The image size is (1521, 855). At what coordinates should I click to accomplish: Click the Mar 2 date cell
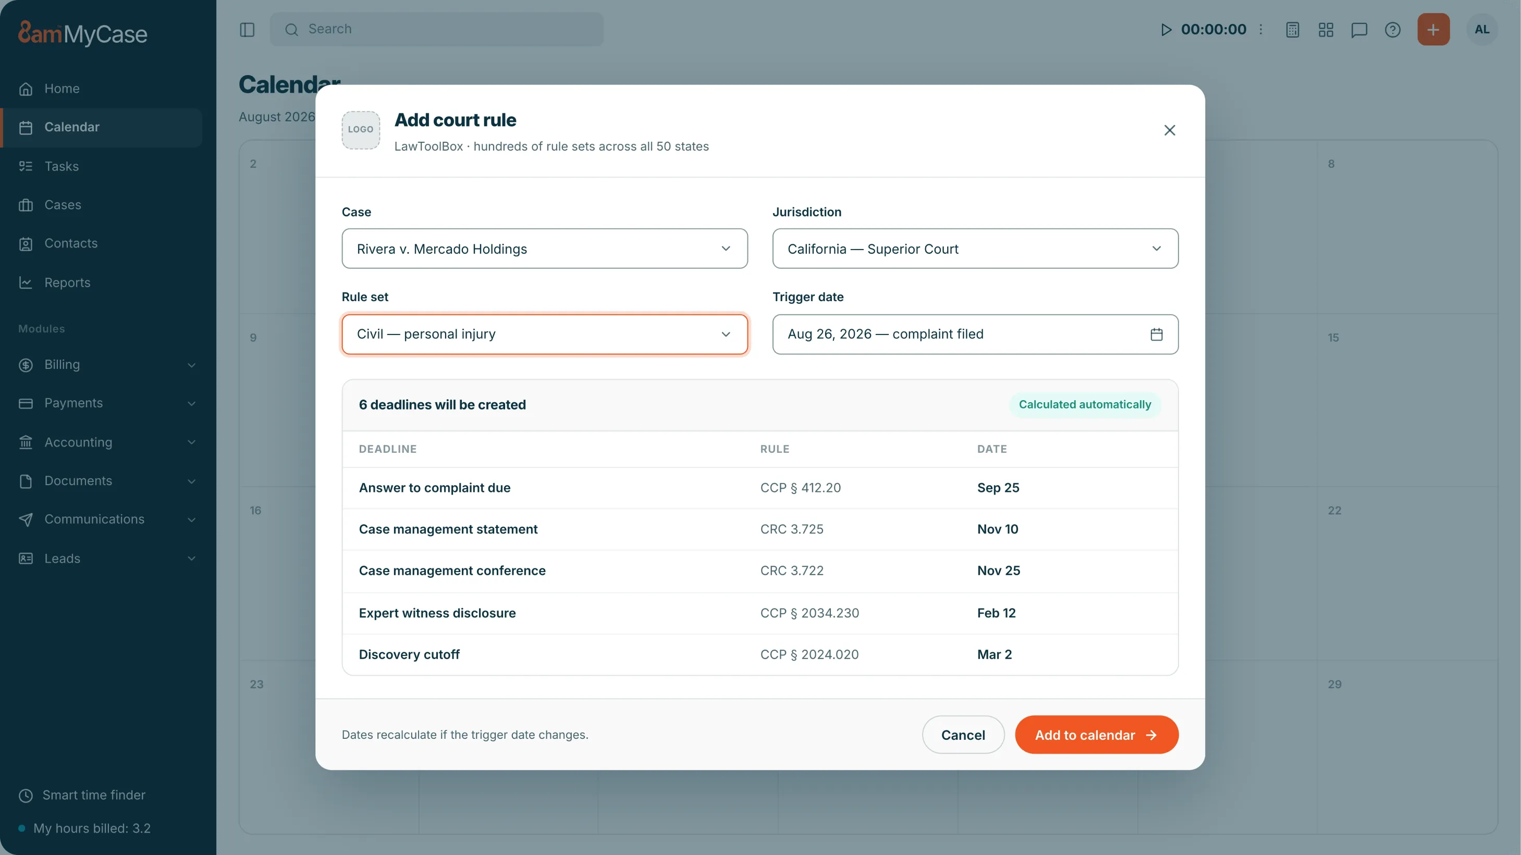[995, 654]
